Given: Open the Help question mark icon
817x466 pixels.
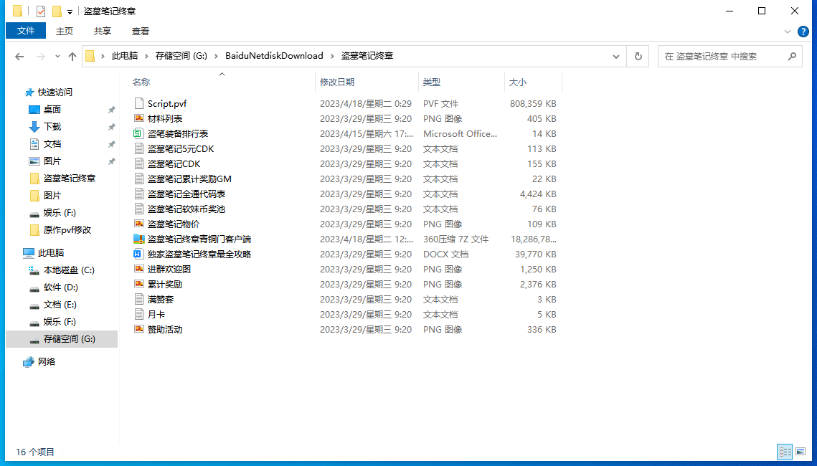Looking at the screenshot, I should [x=803, y=32].
